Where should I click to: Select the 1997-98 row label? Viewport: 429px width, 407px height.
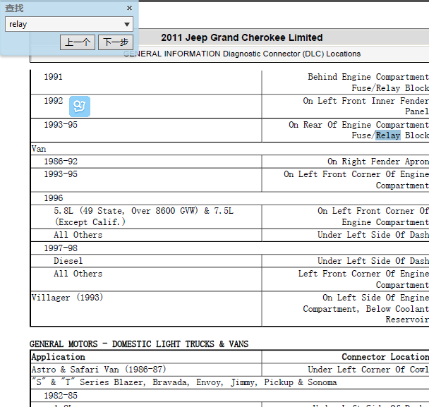(61, 248)
